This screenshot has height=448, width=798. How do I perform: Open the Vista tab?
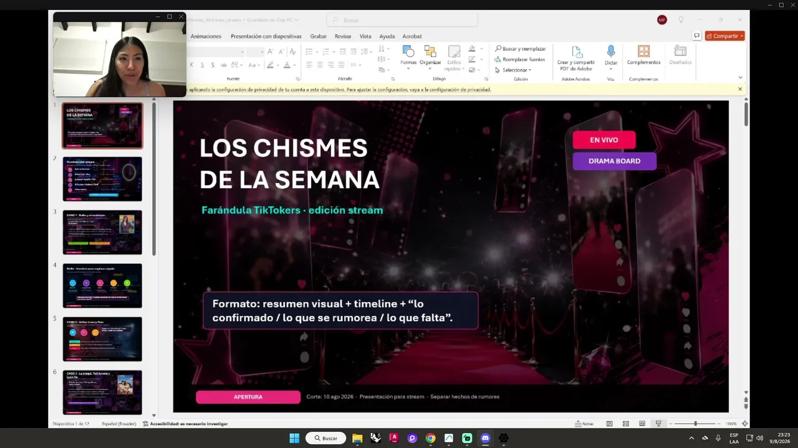365,36
